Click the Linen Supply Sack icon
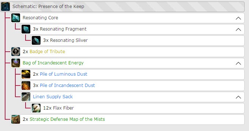The width and height of the screenshot is (249, 131). click(x=26, y=97)
